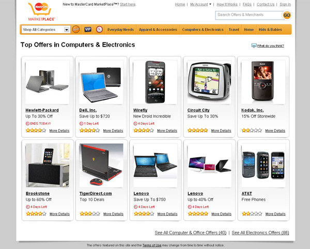Click the orange GO search button
The image size is (310, 249).
pyautogui.click(x=287, y=15)
